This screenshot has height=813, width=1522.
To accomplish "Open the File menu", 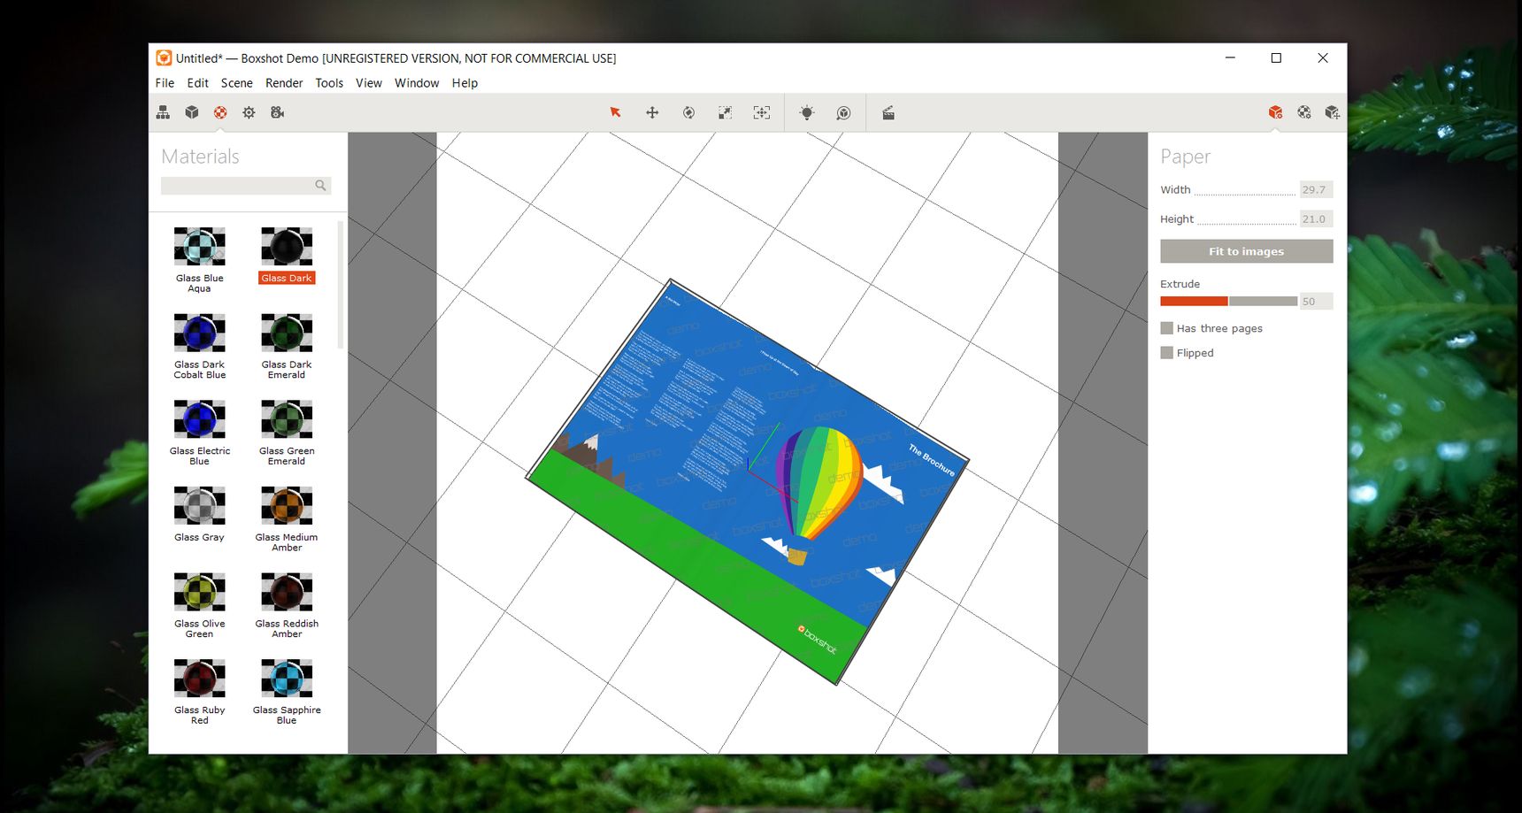I will coord(165,83).
